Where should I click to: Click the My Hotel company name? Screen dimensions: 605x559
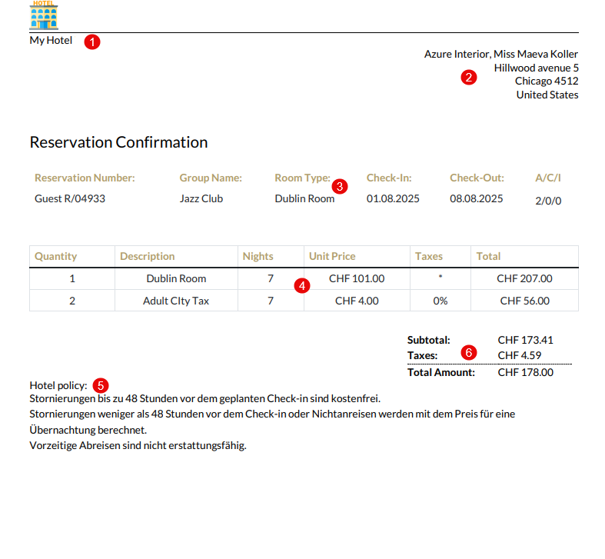coord(51,41)
